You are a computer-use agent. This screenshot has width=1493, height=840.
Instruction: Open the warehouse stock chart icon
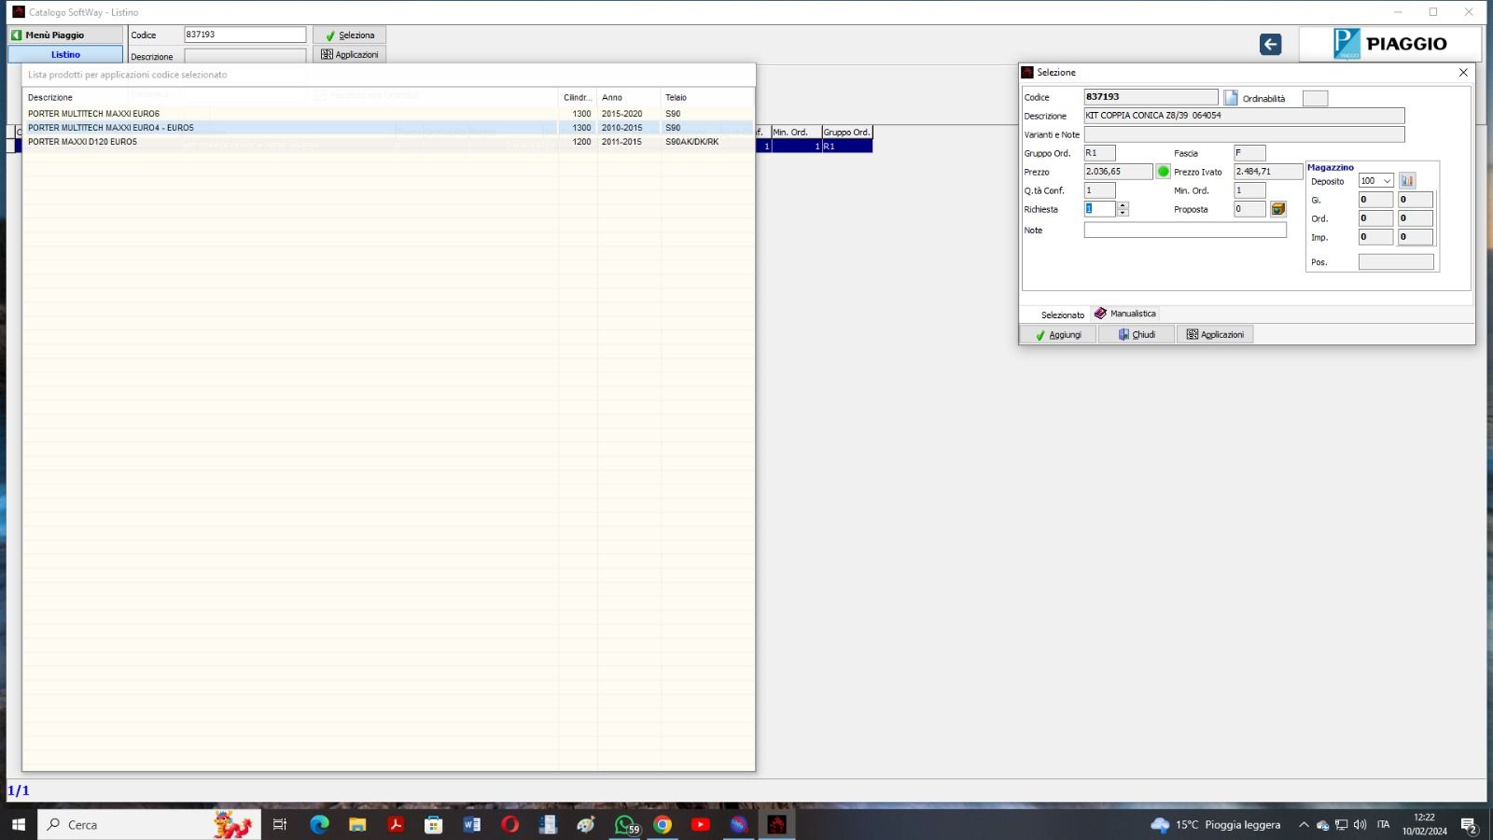pyautogui.click(x=1407, y=181)
